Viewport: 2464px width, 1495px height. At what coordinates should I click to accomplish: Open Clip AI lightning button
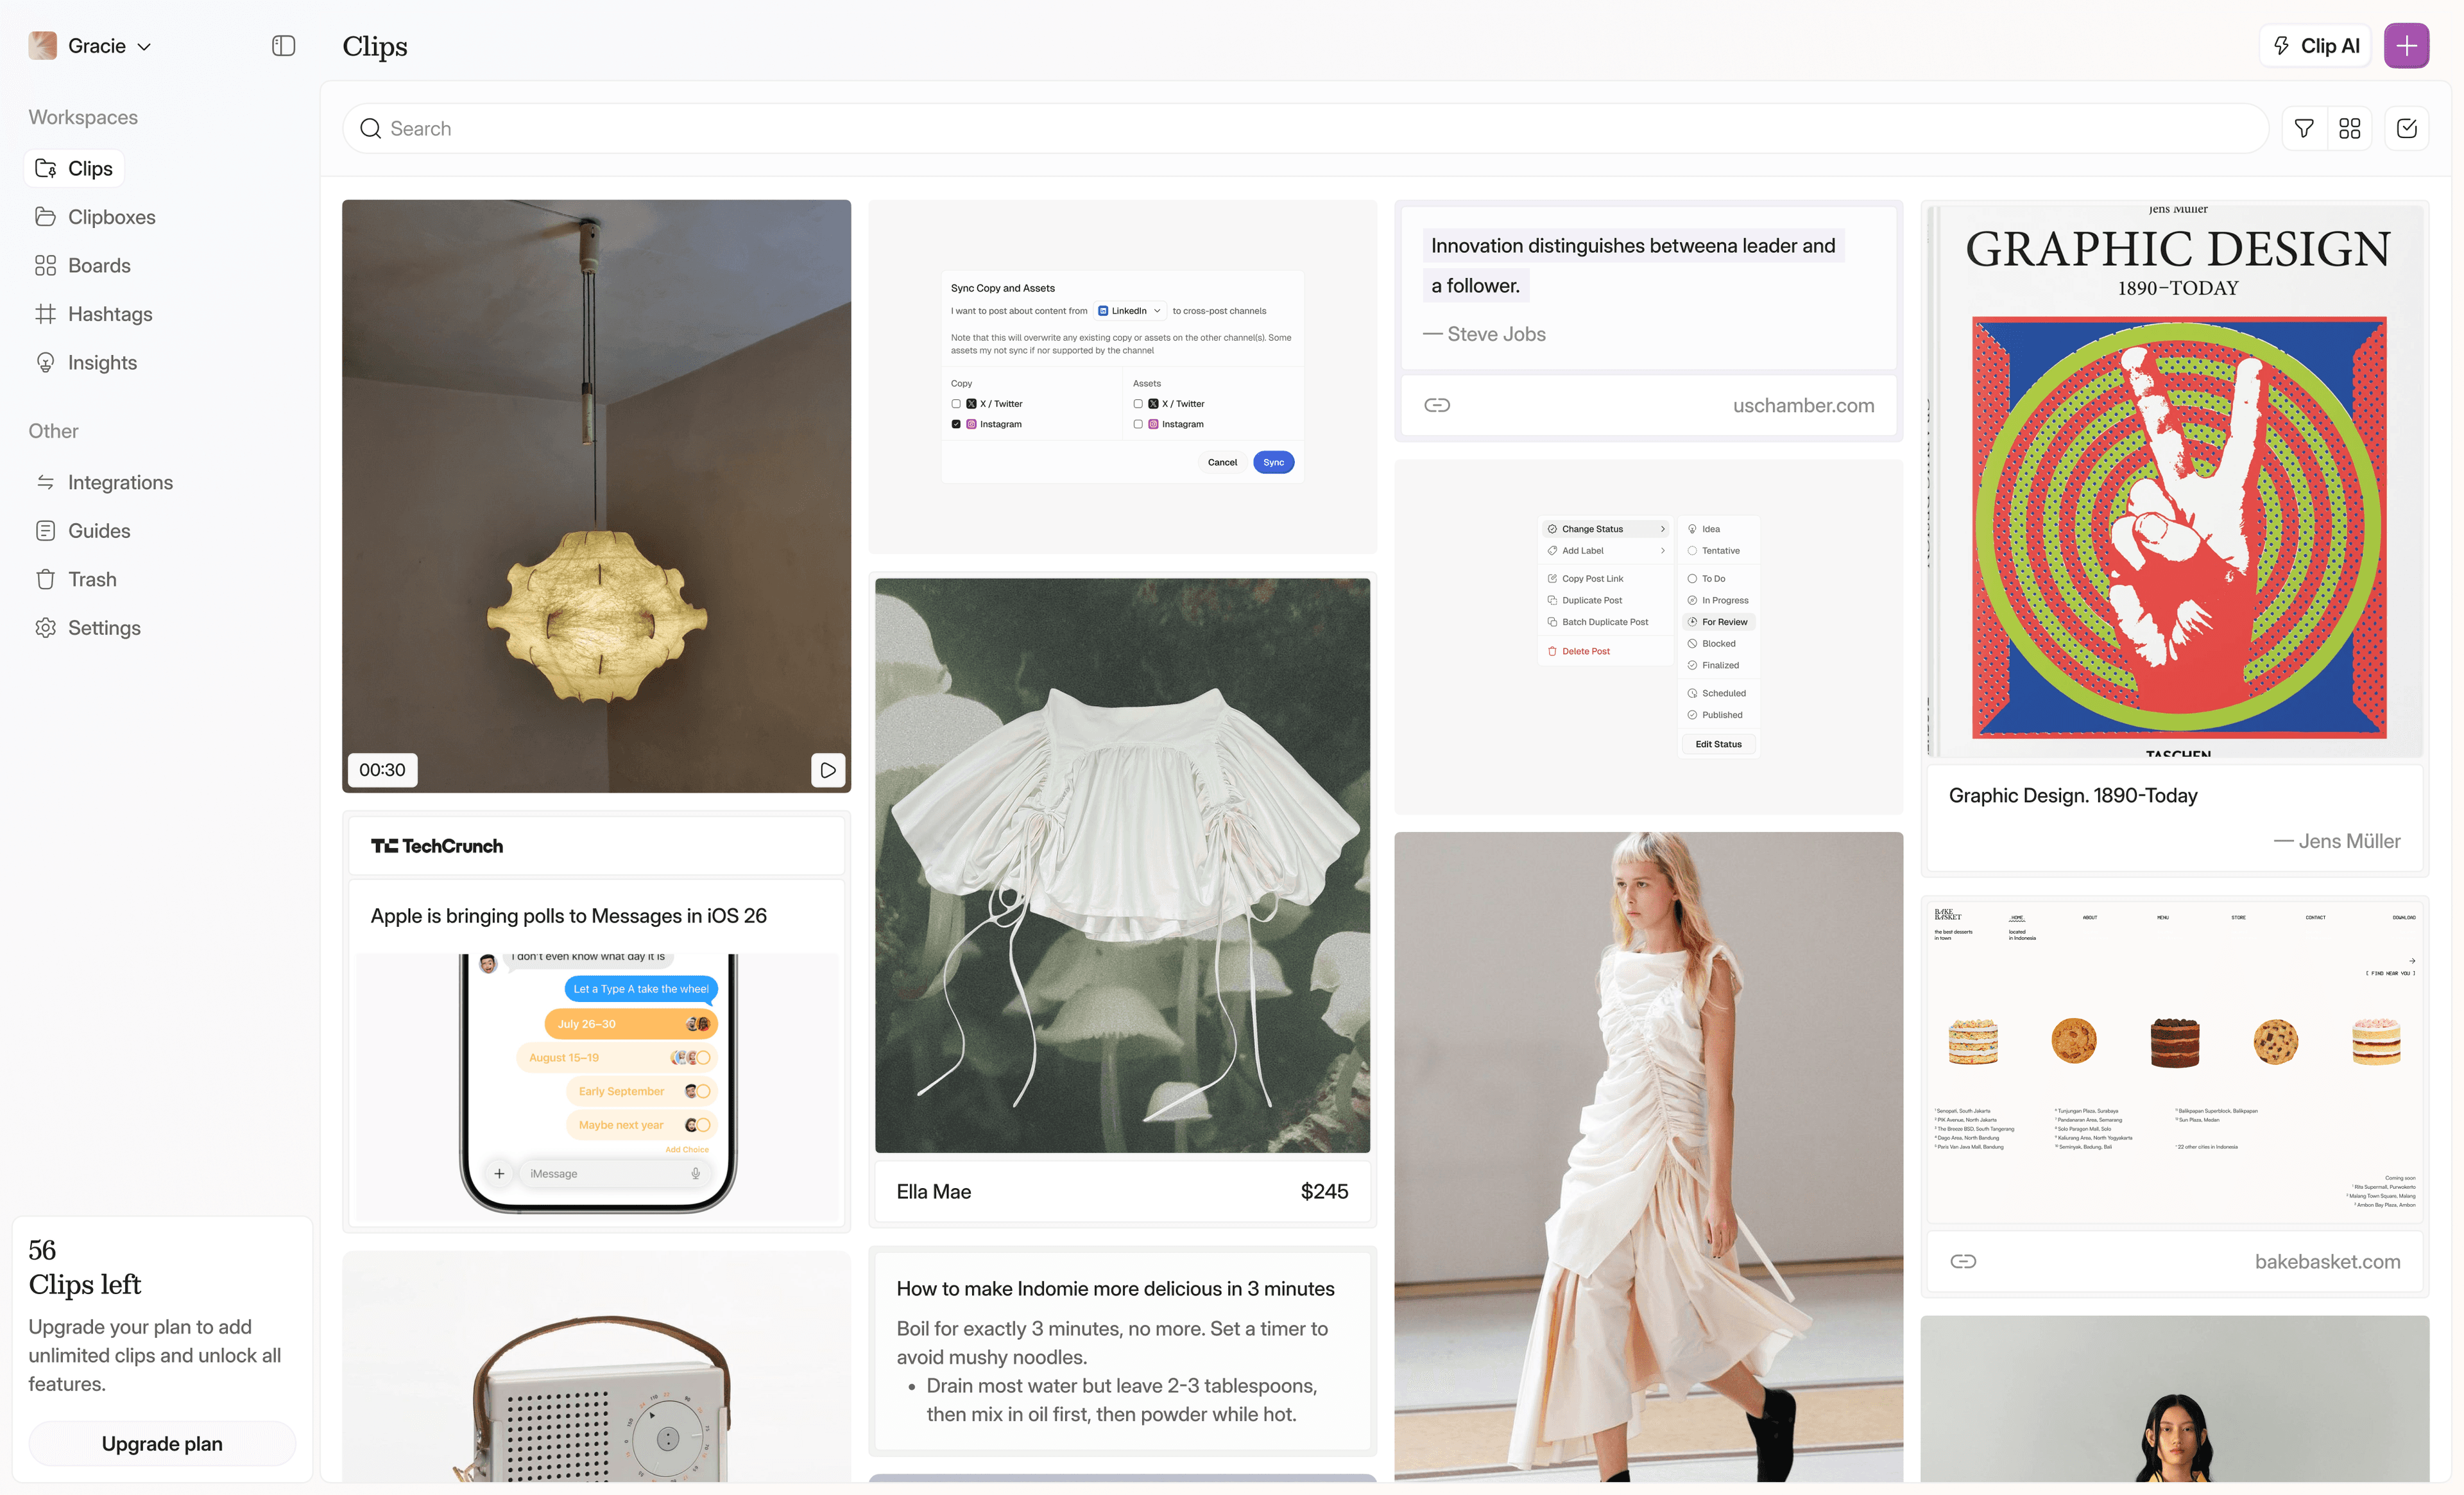(x=2314, y=46)
